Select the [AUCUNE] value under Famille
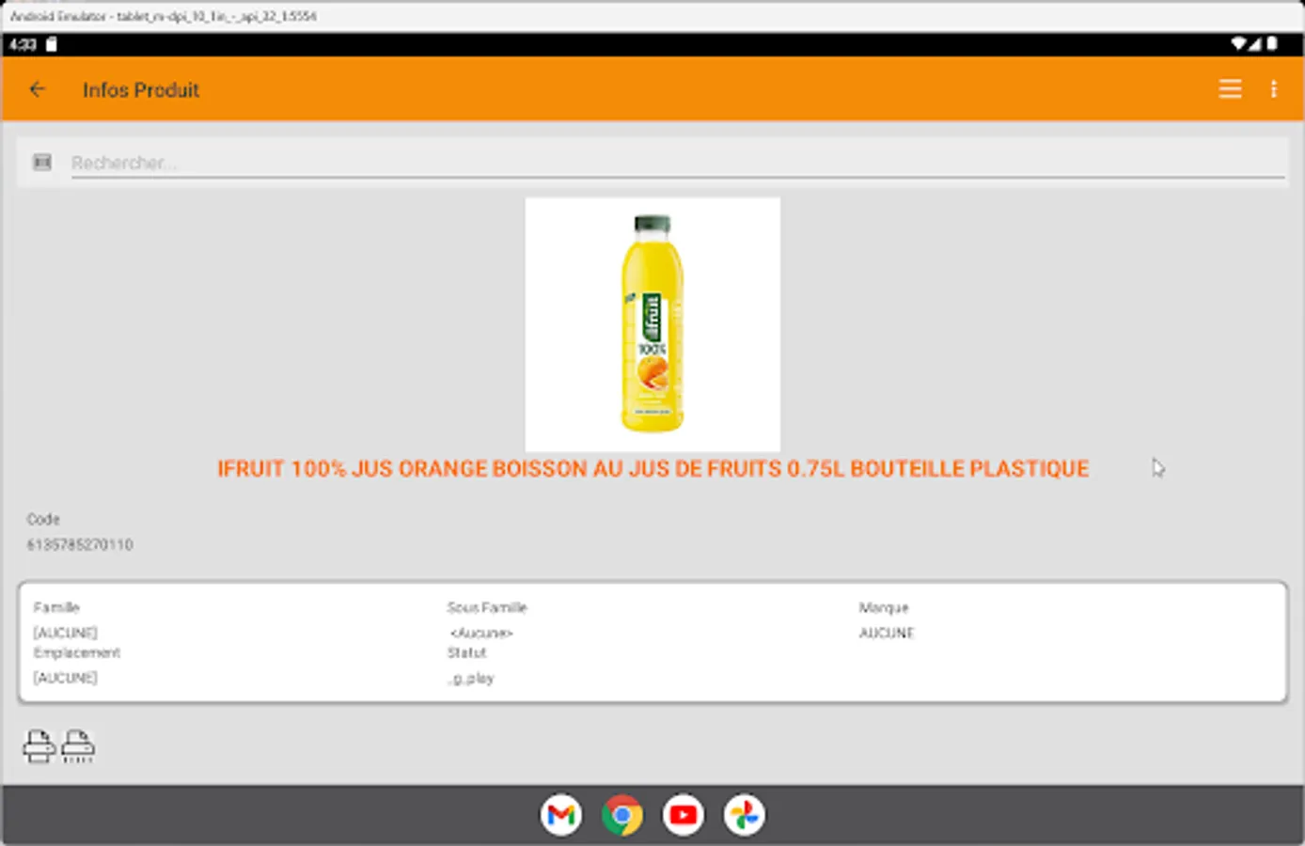This screenshot has height=846, width=1305. click(65, 633)
